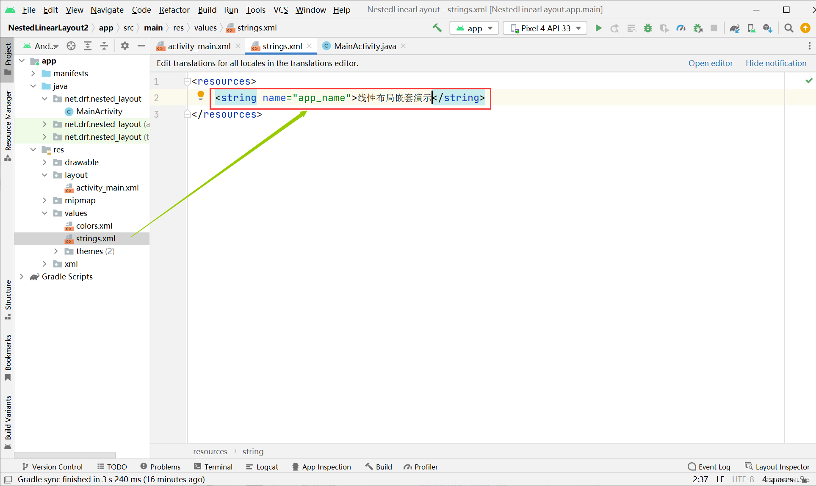The height and width of the screenshot is (486, 816).
Task: Click the Make Project hammer icon
Action: click(x=437, y=28)
